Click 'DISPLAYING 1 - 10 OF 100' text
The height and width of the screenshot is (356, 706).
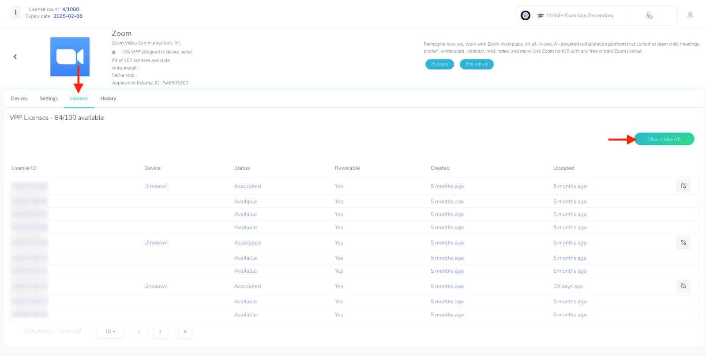click(x=53, y=331)
